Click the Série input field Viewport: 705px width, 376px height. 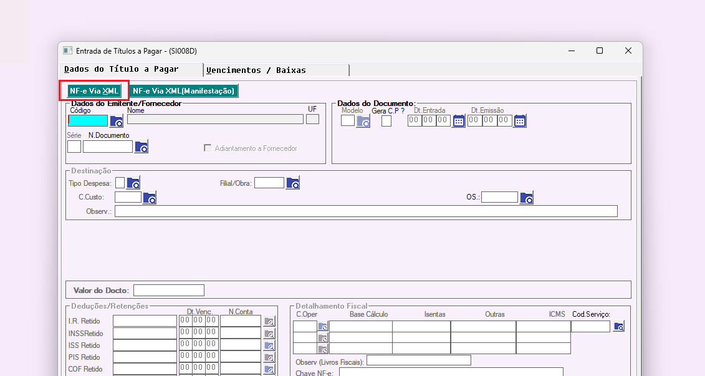[x=74, y=147]
